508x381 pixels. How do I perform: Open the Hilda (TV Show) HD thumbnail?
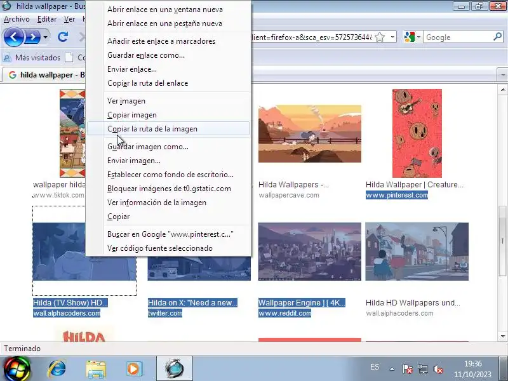(x=59, y=251)
